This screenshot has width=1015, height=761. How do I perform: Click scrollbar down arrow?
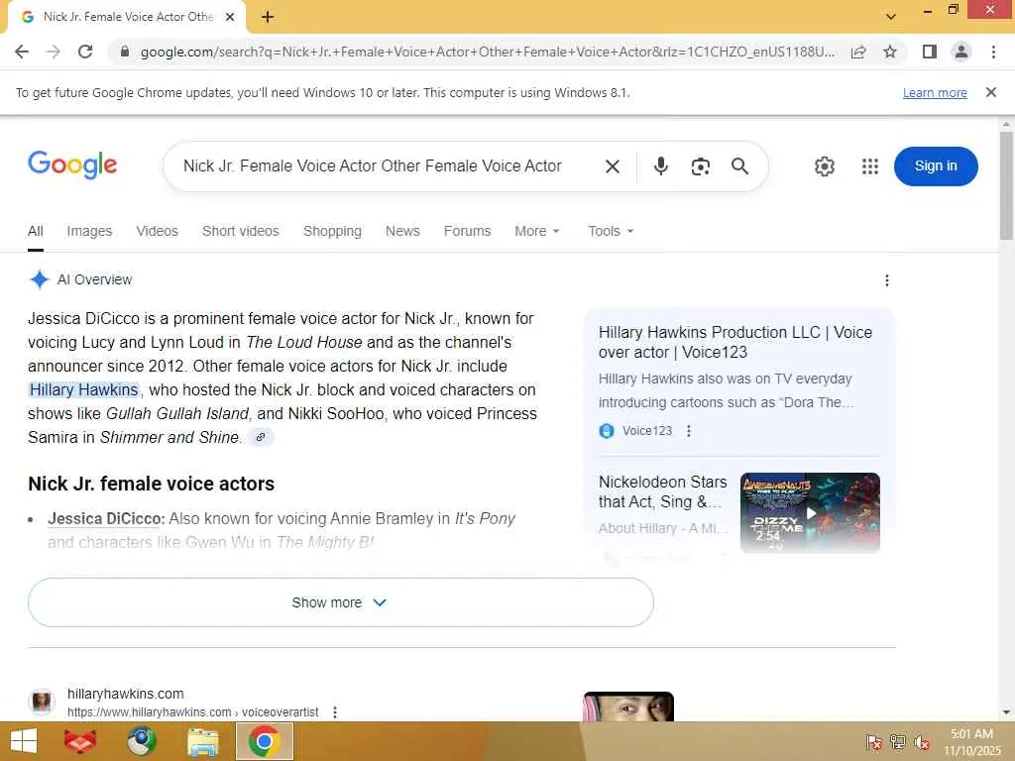[x=1006, y=712]
